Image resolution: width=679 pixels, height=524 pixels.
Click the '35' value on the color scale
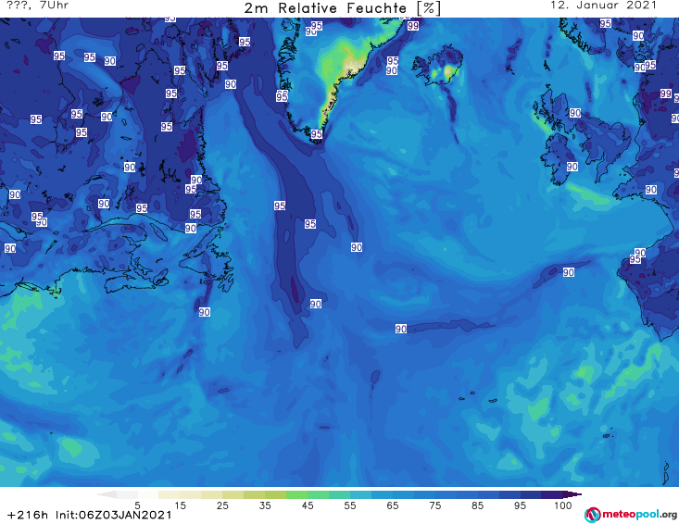265,505
